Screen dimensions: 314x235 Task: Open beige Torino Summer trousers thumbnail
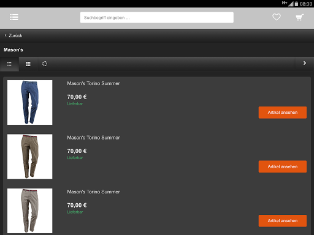tap(30, 211)
